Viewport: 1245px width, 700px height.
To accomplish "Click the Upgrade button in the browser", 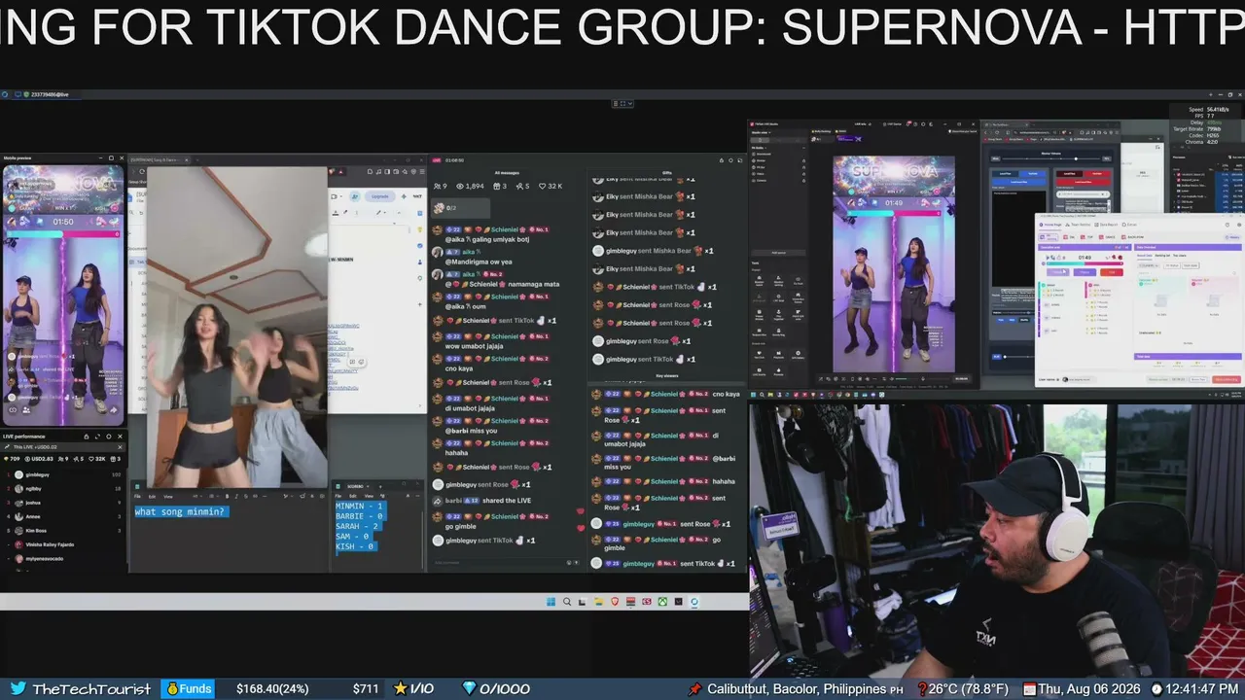I will [379, 196].
